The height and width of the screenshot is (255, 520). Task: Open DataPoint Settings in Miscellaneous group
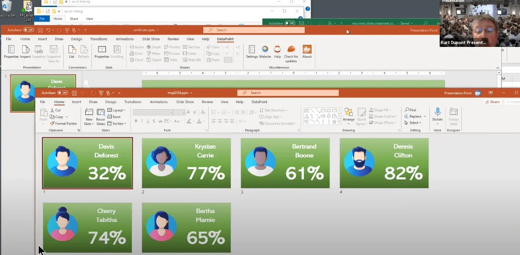(x=251, y=53)
